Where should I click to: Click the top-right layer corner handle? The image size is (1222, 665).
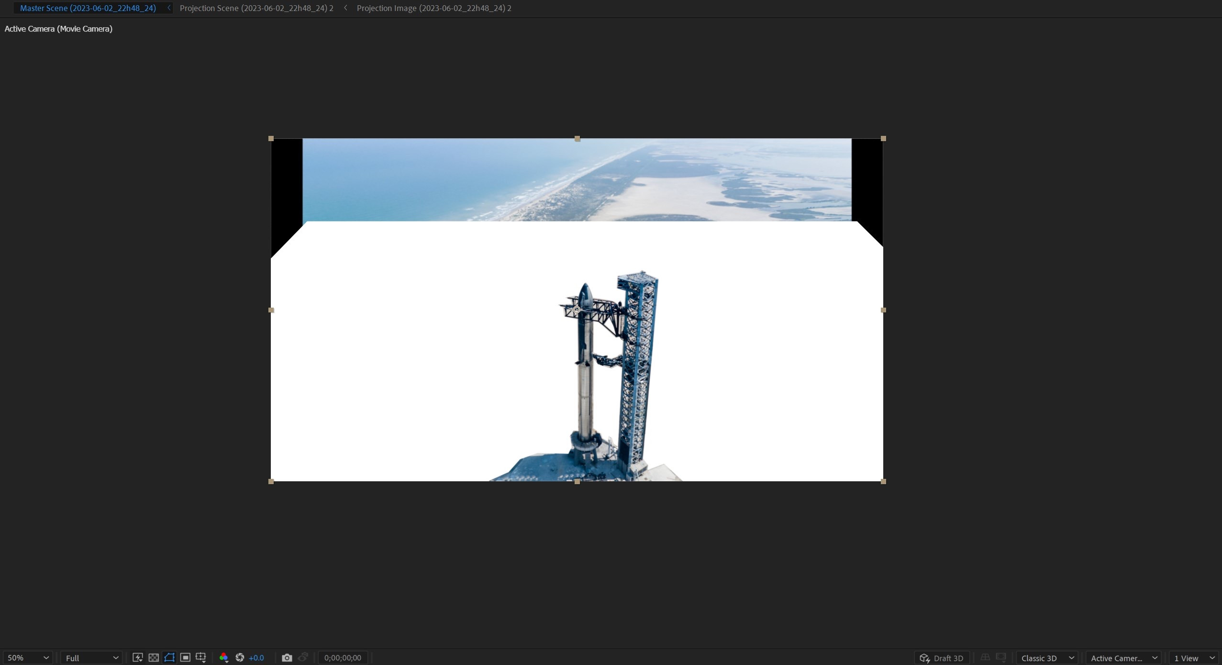(883, 139)
